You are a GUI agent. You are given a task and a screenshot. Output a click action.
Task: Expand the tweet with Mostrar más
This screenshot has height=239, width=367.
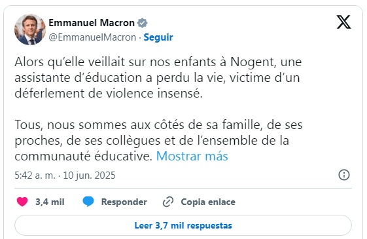tap(192, 156)
